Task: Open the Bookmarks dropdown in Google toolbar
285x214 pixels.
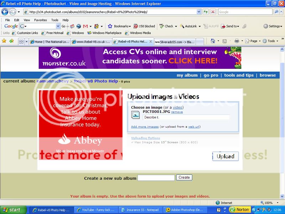Action: 119,26
